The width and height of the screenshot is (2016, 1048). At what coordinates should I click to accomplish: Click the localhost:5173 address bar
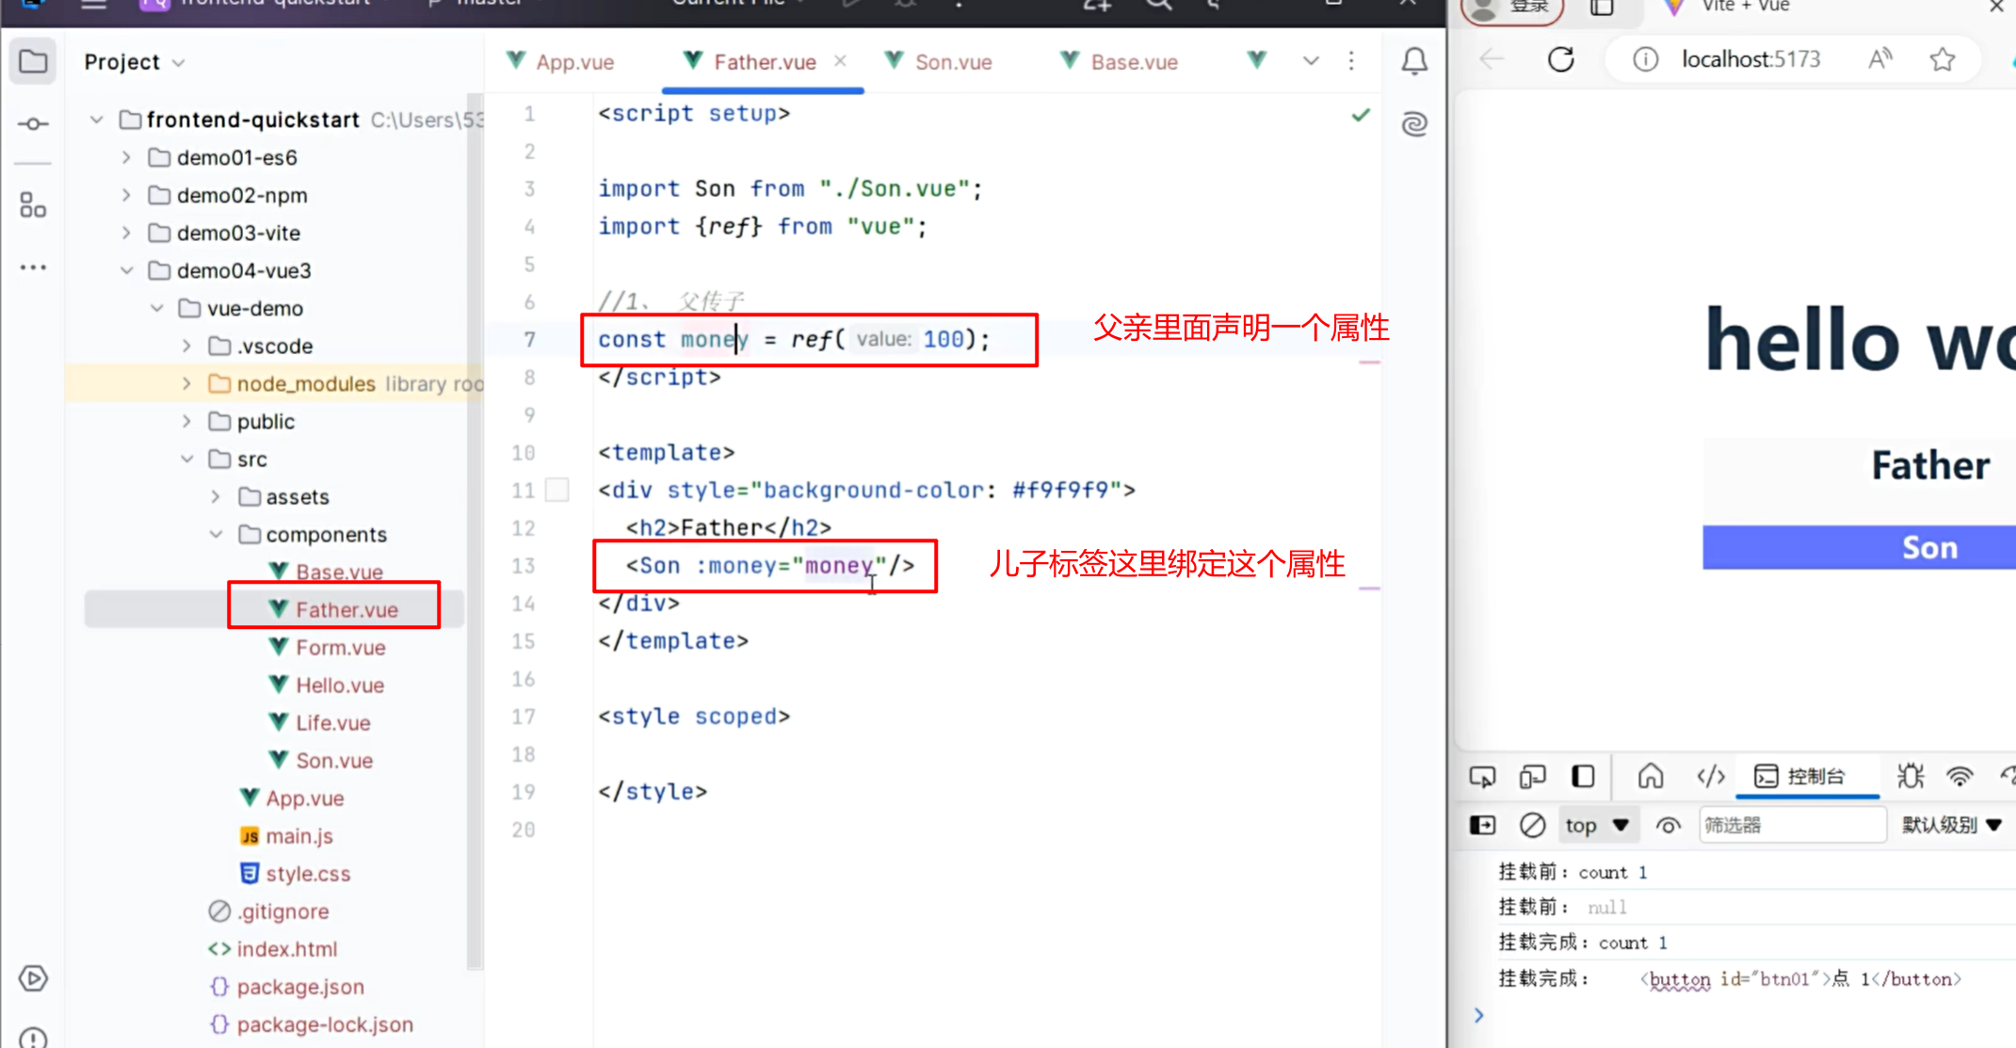pos(1750,59)
